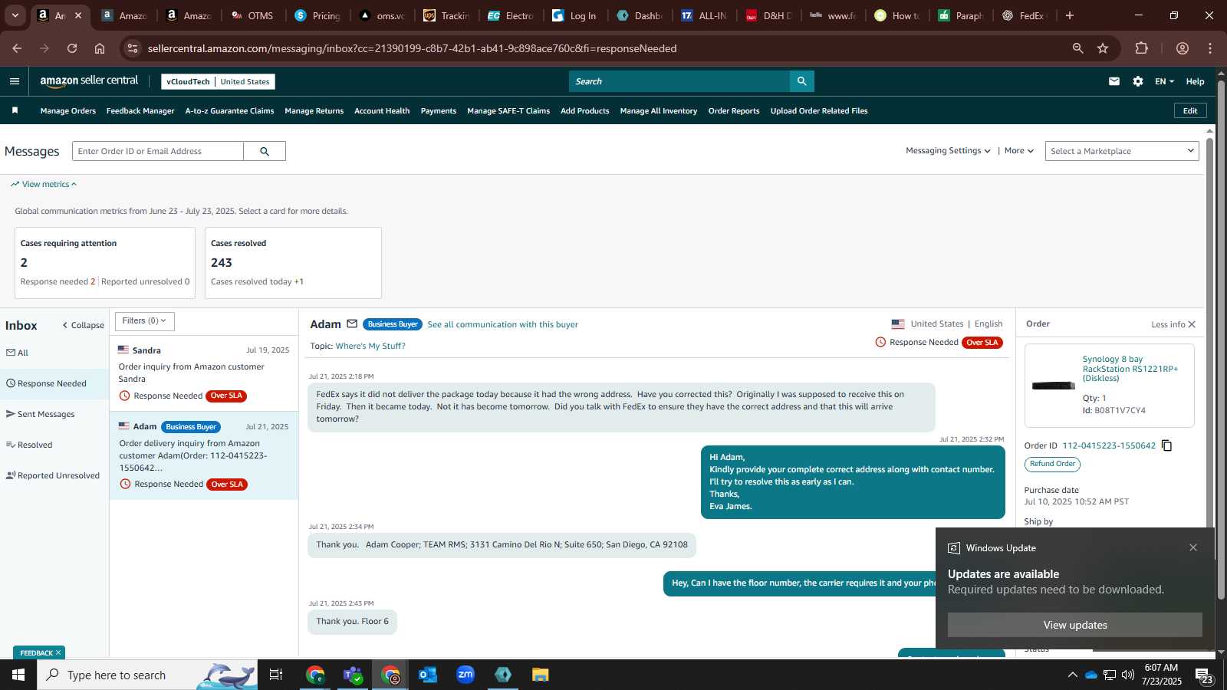Image resolution: width=1227 pixels, height=690 pixels.
Task: Open Feedback Manager in navigation bar
Action: tap(140, 111)
